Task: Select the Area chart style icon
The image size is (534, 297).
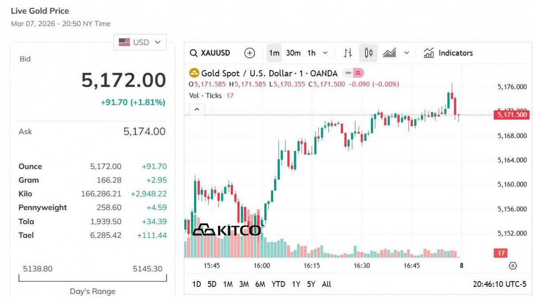Action: coord(389,53)
